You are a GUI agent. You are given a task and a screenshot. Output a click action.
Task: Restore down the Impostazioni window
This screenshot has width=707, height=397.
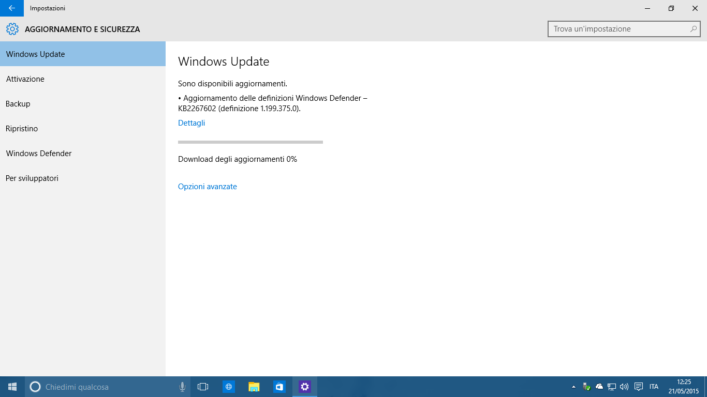click(671, 8)
